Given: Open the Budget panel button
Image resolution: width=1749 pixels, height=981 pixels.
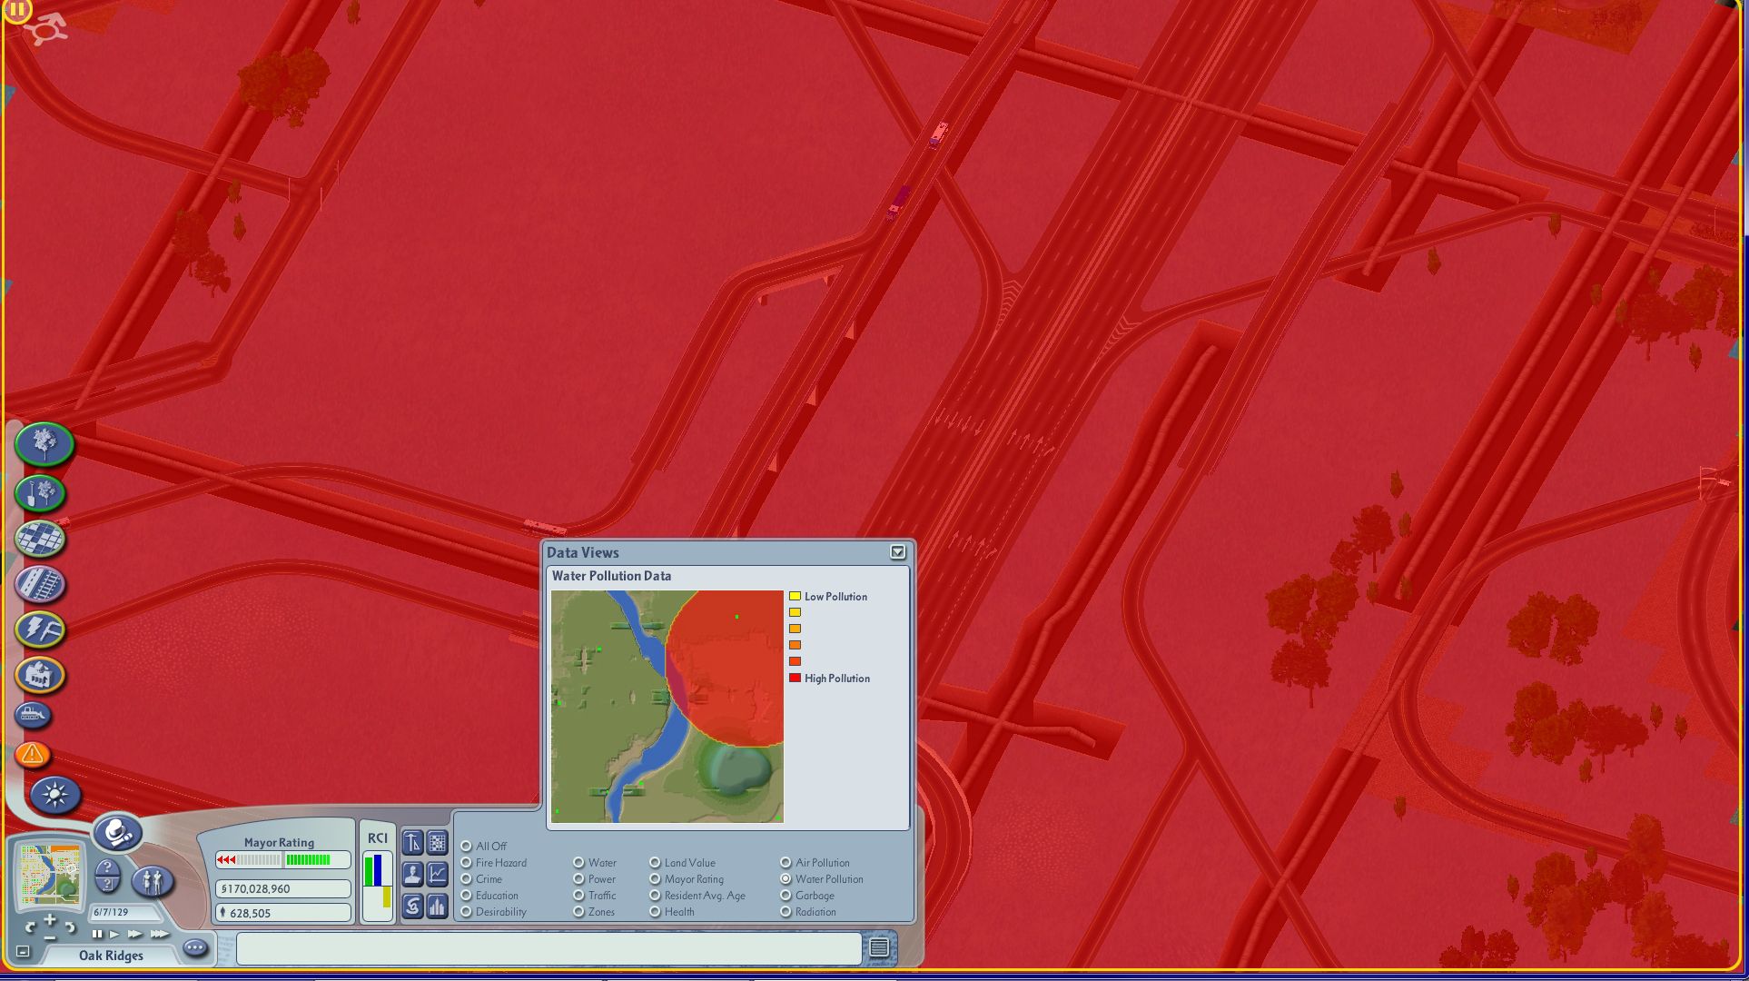Looking at the screenshot, I should click(x=412, y=842).
